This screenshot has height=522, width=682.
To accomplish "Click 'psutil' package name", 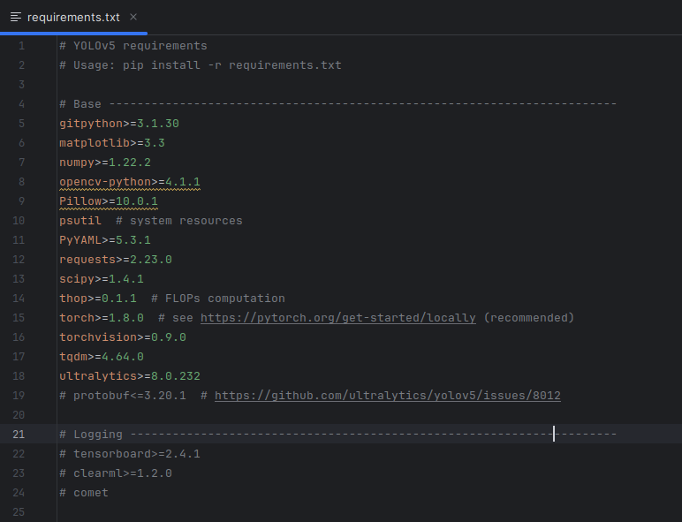I will point(80,221).
